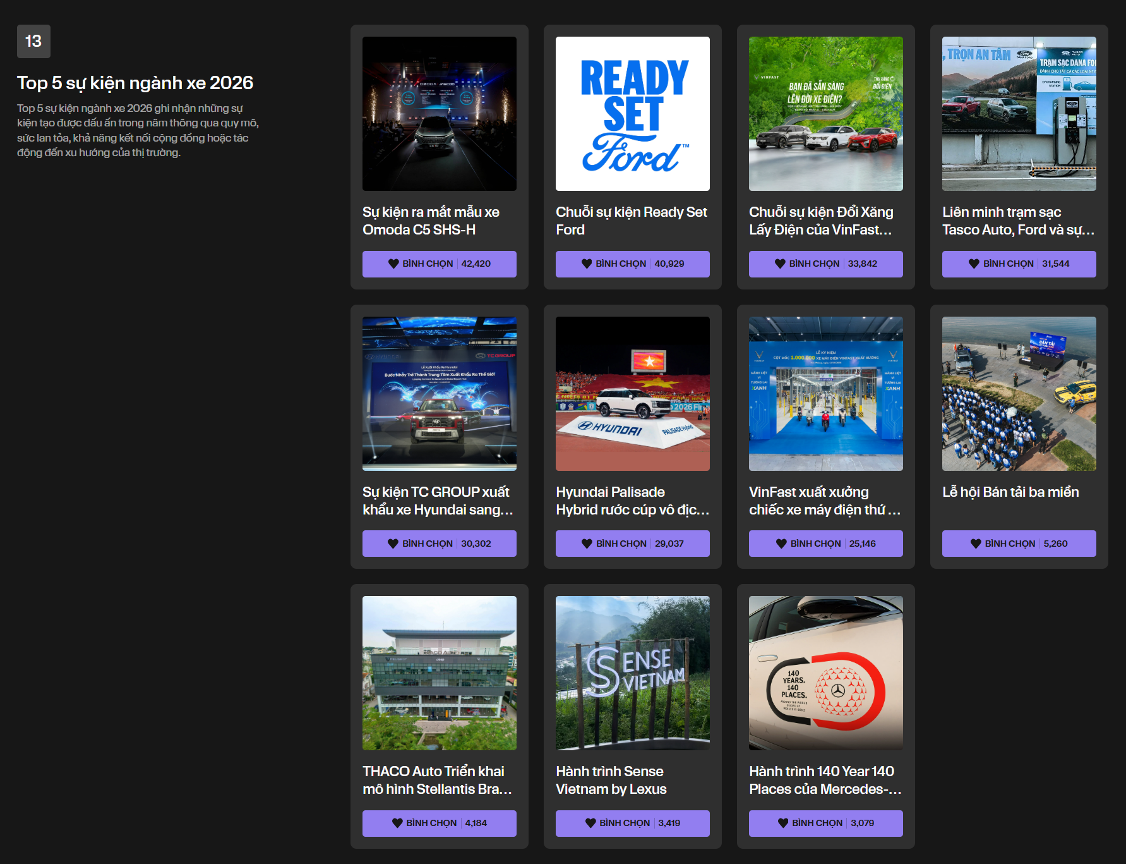This screenshot has width=1126, height=864.
Task: Vote for THACO Auto Stellantis event
Action: pos(440,823)
